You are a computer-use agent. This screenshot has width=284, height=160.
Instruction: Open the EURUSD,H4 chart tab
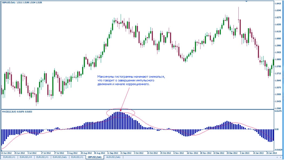[x=26, y=157]
